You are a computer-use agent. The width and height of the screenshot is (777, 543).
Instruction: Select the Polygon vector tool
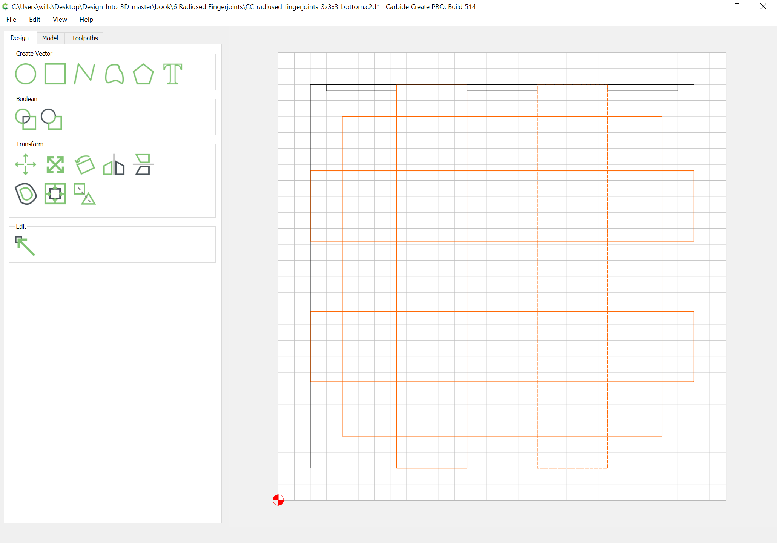(143, 74)
